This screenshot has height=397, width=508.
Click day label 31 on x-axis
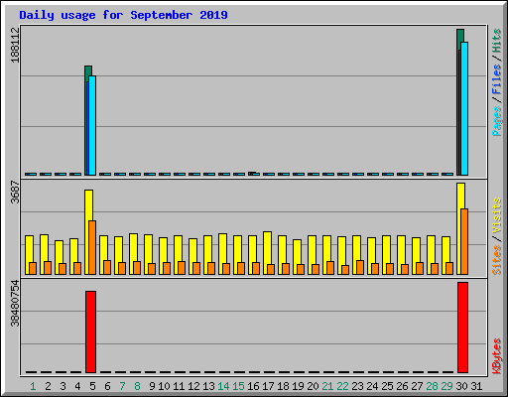(x=476, y=386)
